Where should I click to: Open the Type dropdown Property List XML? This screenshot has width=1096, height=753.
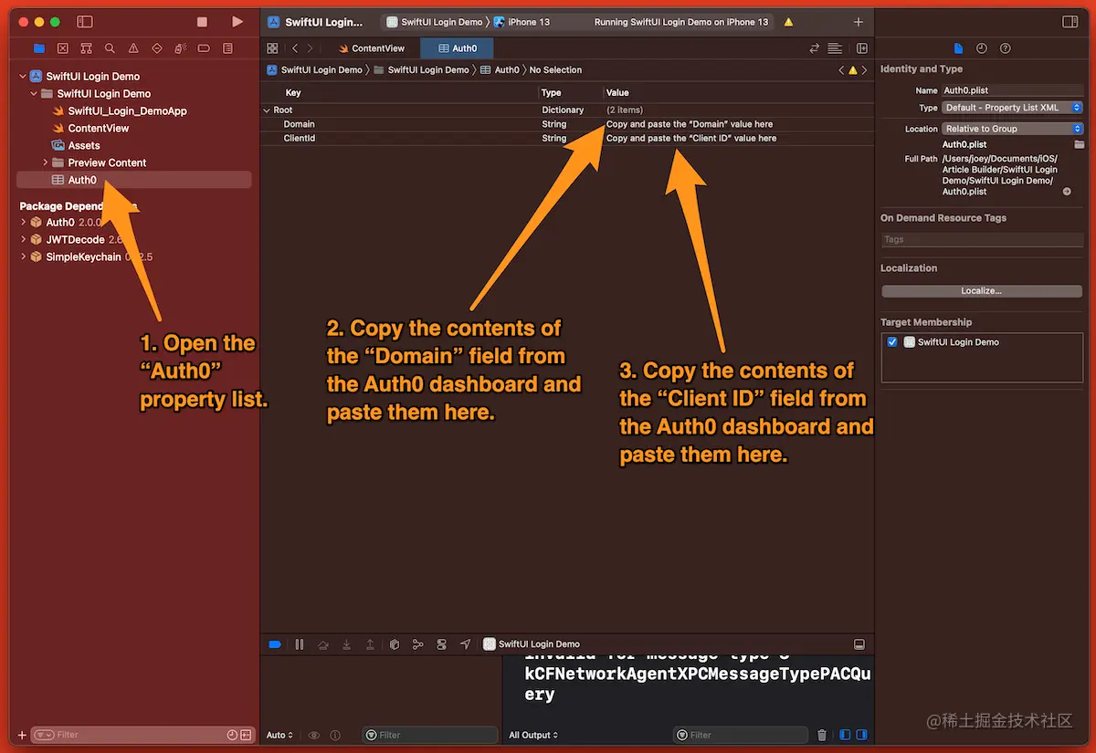[x=1013, y=108]
